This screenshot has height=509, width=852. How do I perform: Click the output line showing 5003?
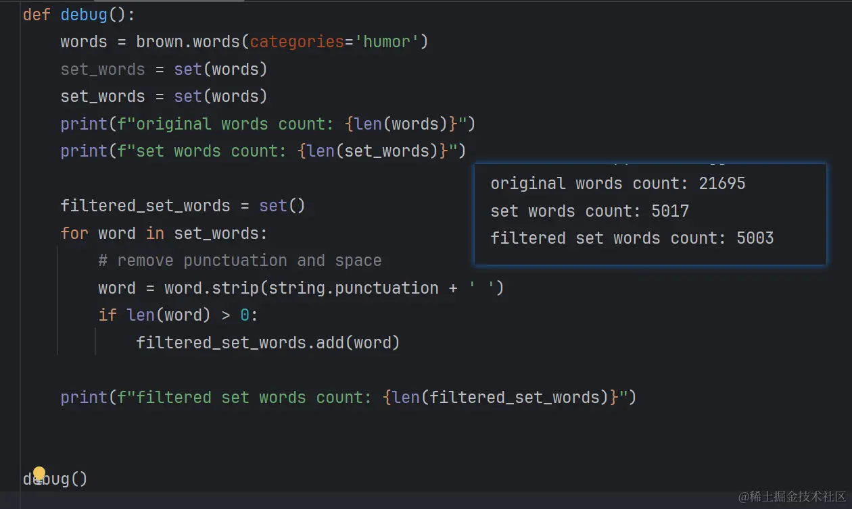[x=632, y=238]
